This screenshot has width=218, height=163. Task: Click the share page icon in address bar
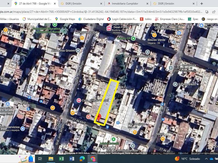[x=207, y=12]
